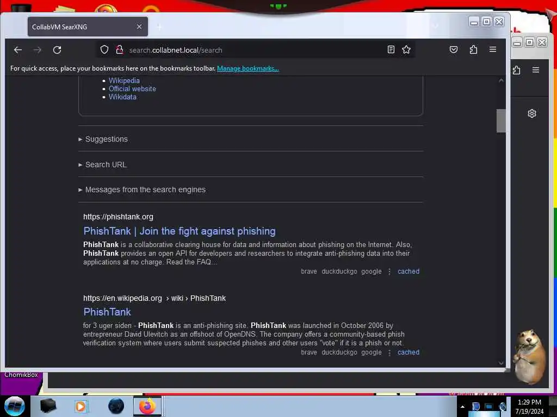Close the CollabVM SearXNG tab
The width and height of the screenshot is (557, 417).
coord(139,27)
